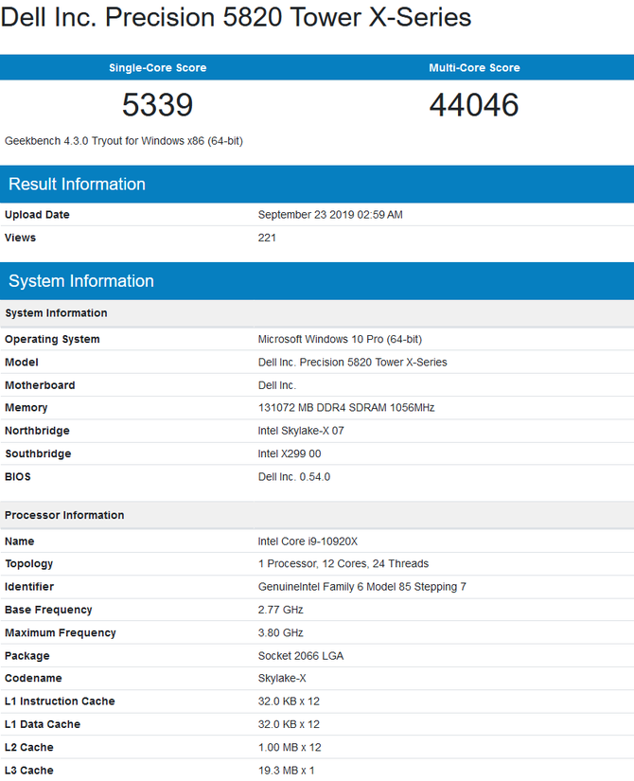634x781 pixels.
Task: Select the 2.77 GHz value
Action: click(280, 610)
